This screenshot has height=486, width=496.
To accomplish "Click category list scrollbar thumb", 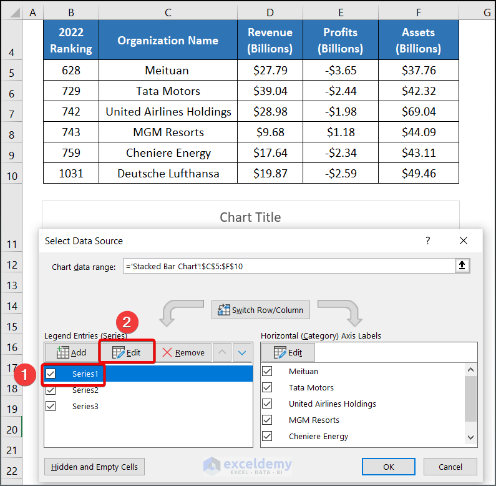I will click(x=470, y=399).
